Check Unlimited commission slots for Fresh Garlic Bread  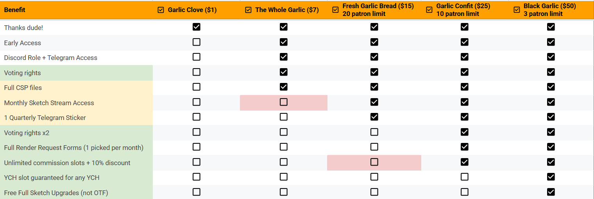tap(374, 162)
